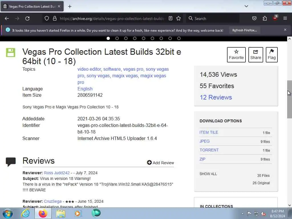Viewport: 292px width, 219px height.
Task: Open the 'vegas pro' topic link
Action: tap(133, 69)
